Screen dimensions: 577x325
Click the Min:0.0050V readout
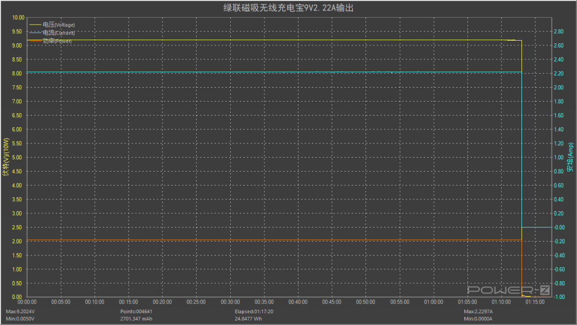(x=20, y=319)
